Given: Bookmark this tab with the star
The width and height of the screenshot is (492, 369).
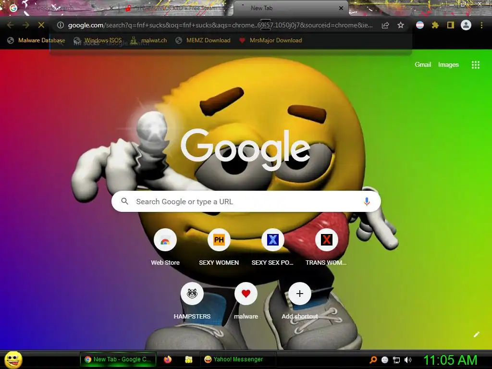Looking at the screenshot, I should (x=401, y=25).
